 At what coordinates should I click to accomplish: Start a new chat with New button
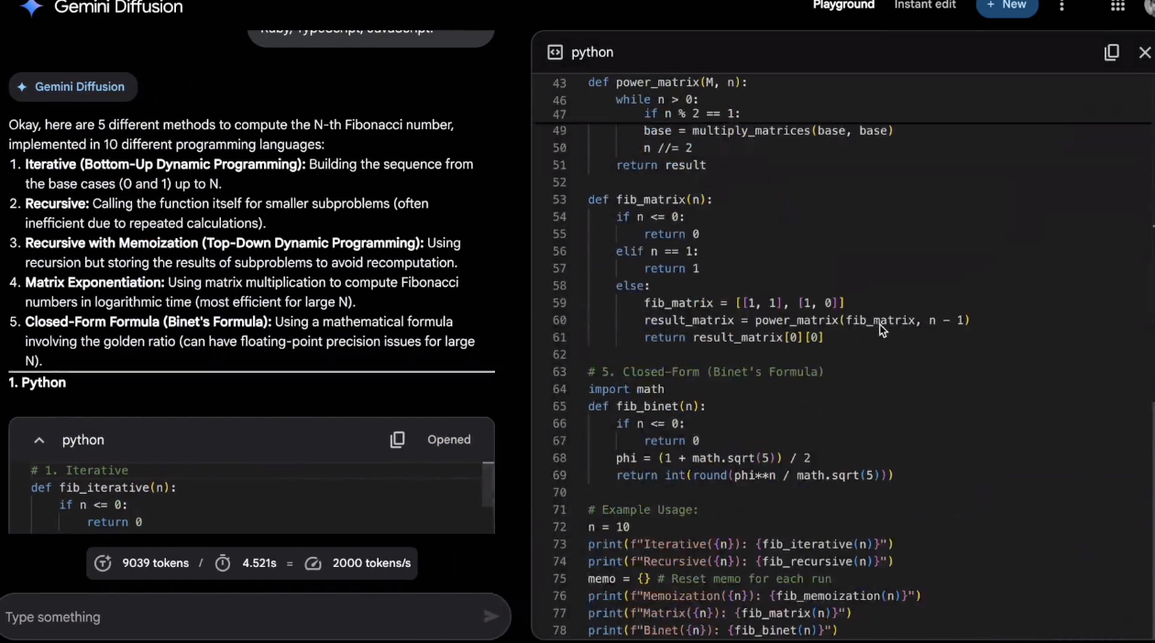coord(1006,6)
